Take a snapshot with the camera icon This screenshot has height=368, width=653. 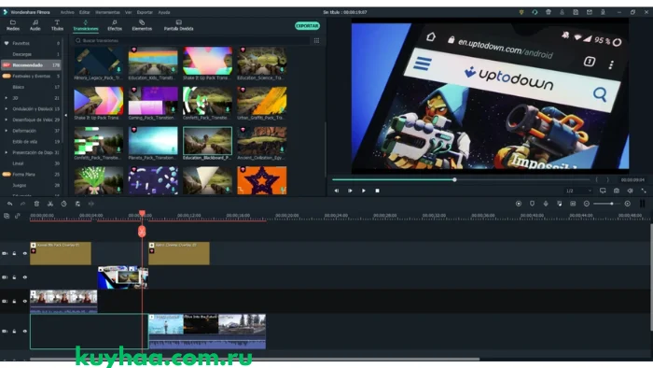(x=617, y=191)
